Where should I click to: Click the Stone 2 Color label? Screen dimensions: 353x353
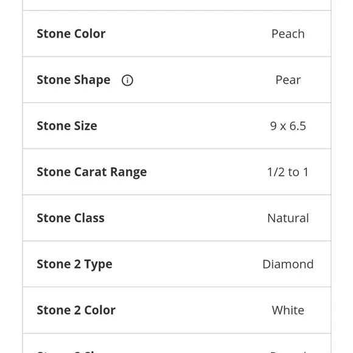[76, 310]
